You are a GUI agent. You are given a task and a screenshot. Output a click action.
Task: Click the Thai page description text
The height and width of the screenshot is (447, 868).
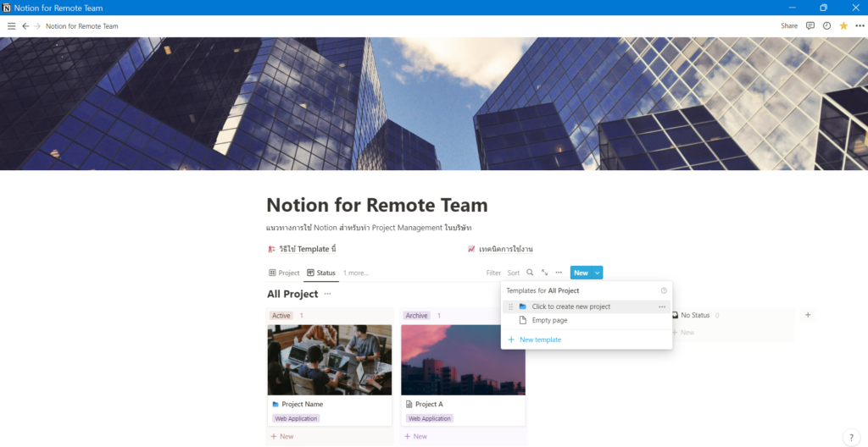(x=369, y=228)
